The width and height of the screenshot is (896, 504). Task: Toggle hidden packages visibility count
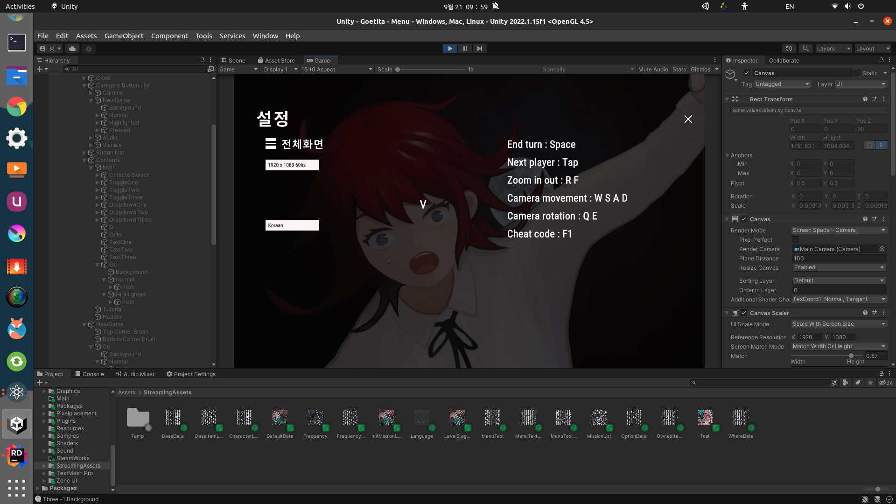[x=886, y=383]
